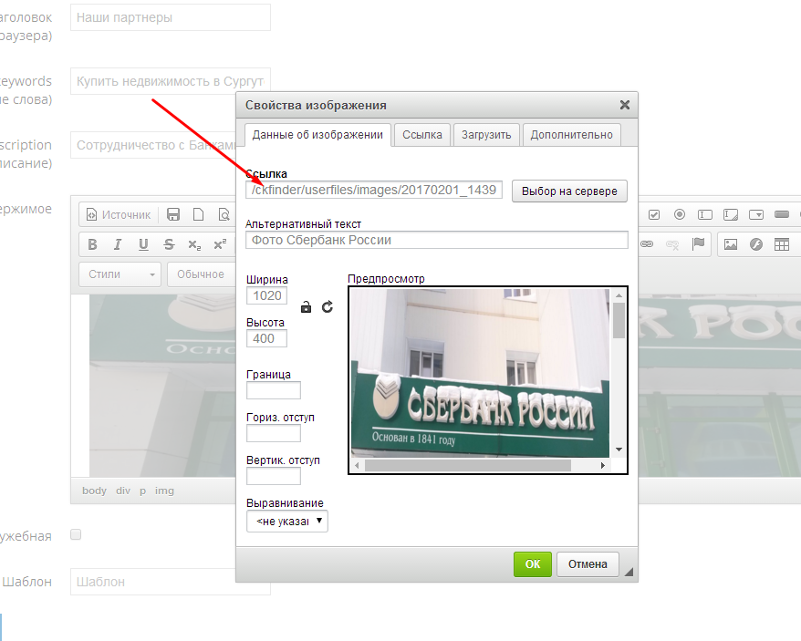Click the description field Сотрудничество с Банками

(152, 145)
